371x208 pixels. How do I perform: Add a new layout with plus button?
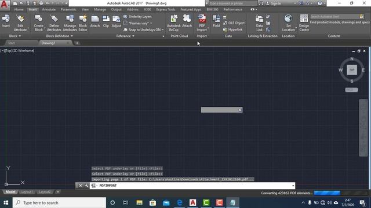tap(58, 192)
